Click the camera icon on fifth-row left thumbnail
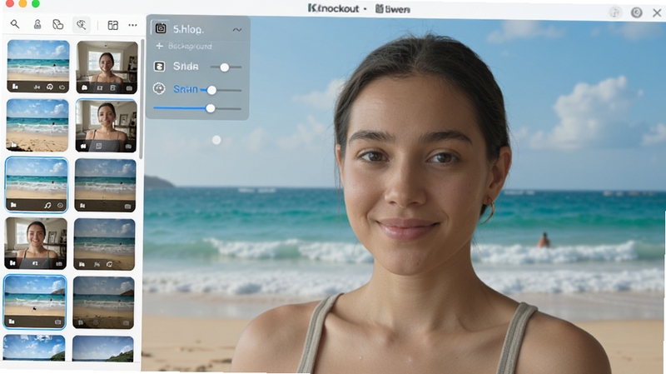This screenshot has height=374, width=666. pyautogui.click(x=58, y=322)
